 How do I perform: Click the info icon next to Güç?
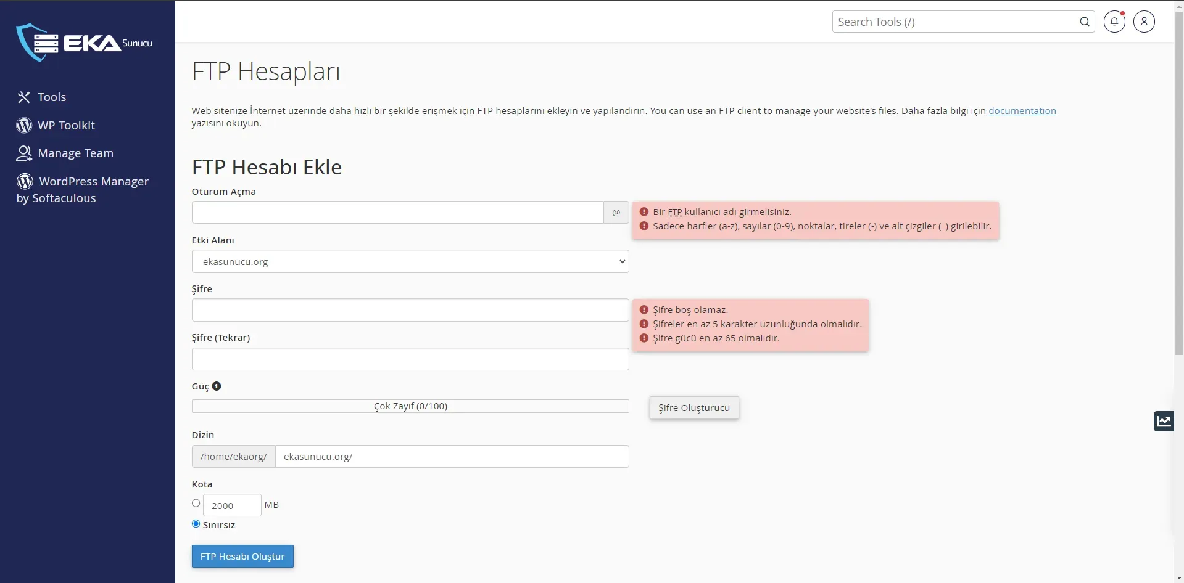pyautogui.click(x=217, y=386)
